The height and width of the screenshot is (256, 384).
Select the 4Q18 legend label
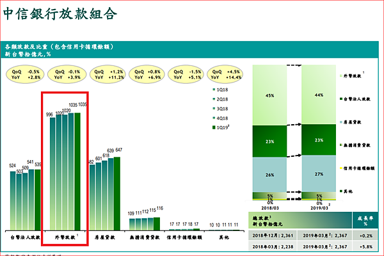222,118
